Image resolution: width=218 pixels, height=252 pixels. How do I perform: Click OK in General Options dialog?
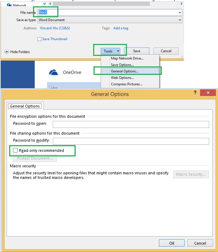(172, 243)
